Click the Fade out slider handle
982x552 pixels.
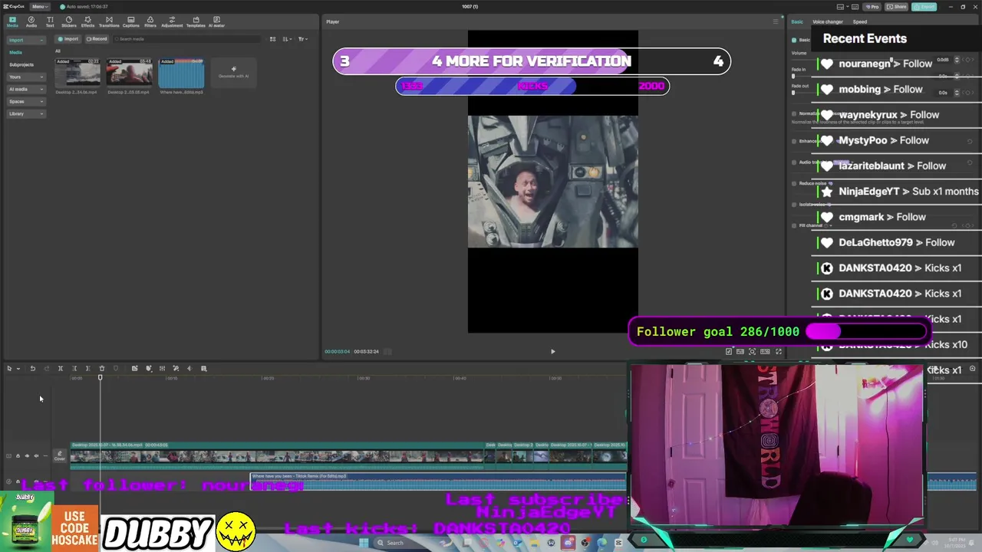793,93
